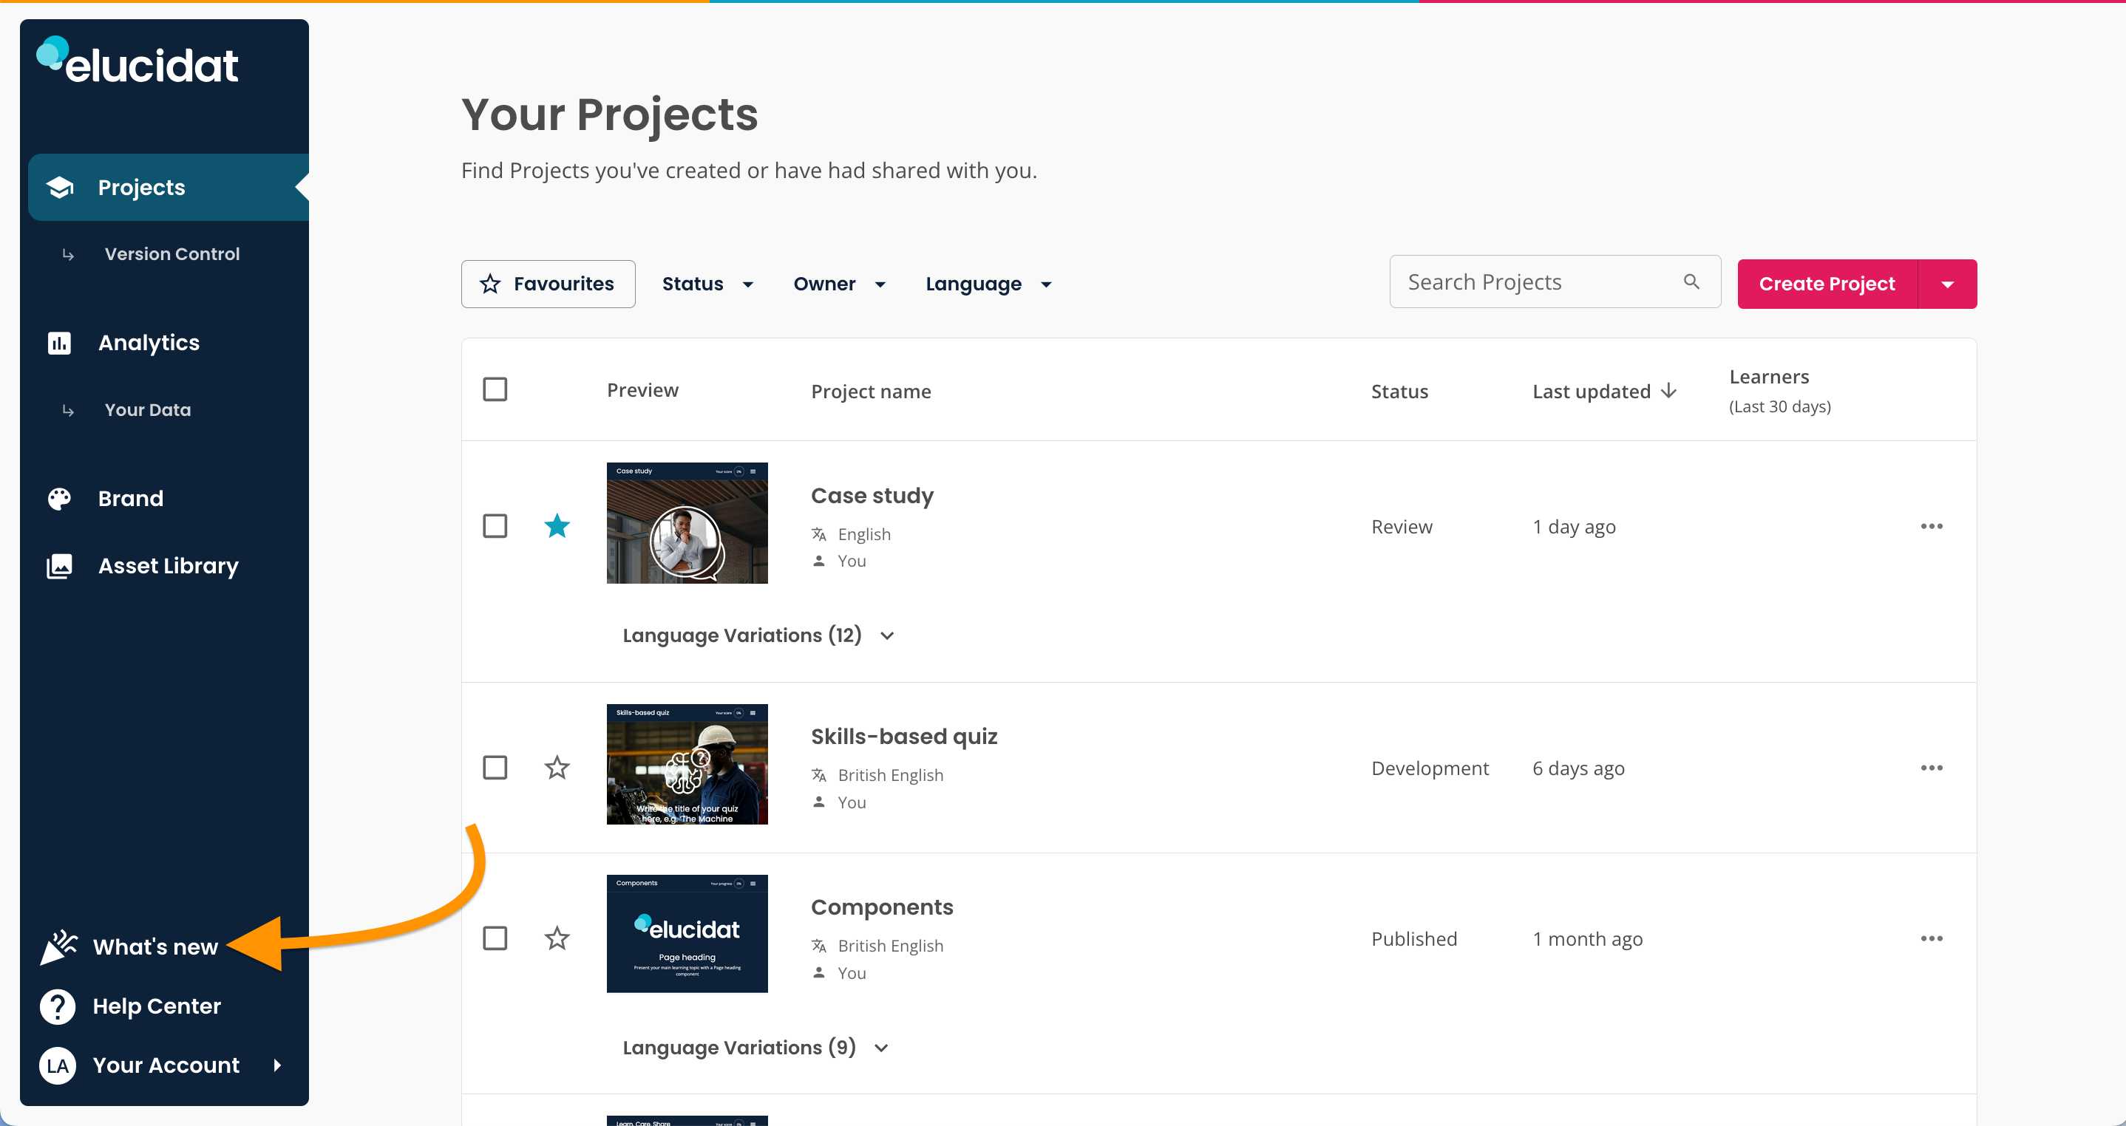2126x1126 pixels.
Task: Select the Components project checkbox
Action: (x=495, y=939)
